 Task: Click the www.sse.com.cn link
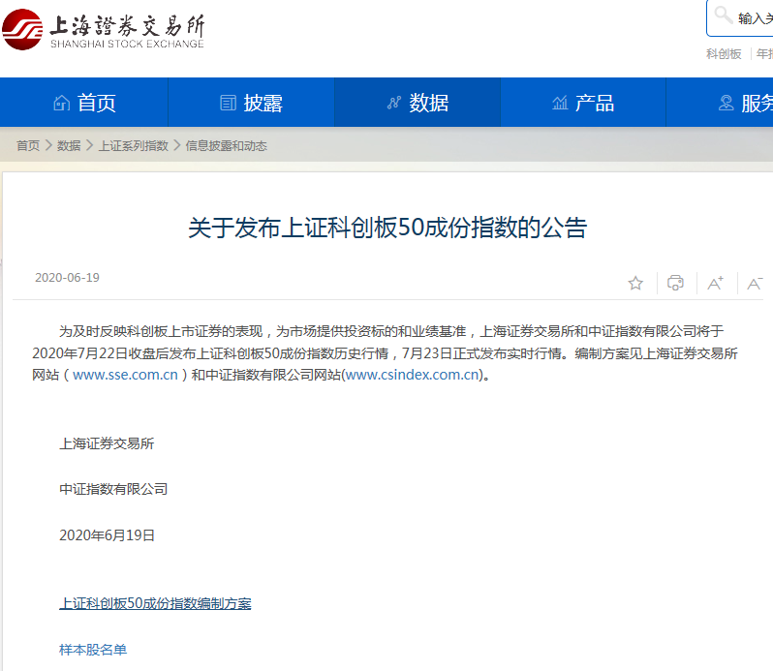click(x=125, y=375)
